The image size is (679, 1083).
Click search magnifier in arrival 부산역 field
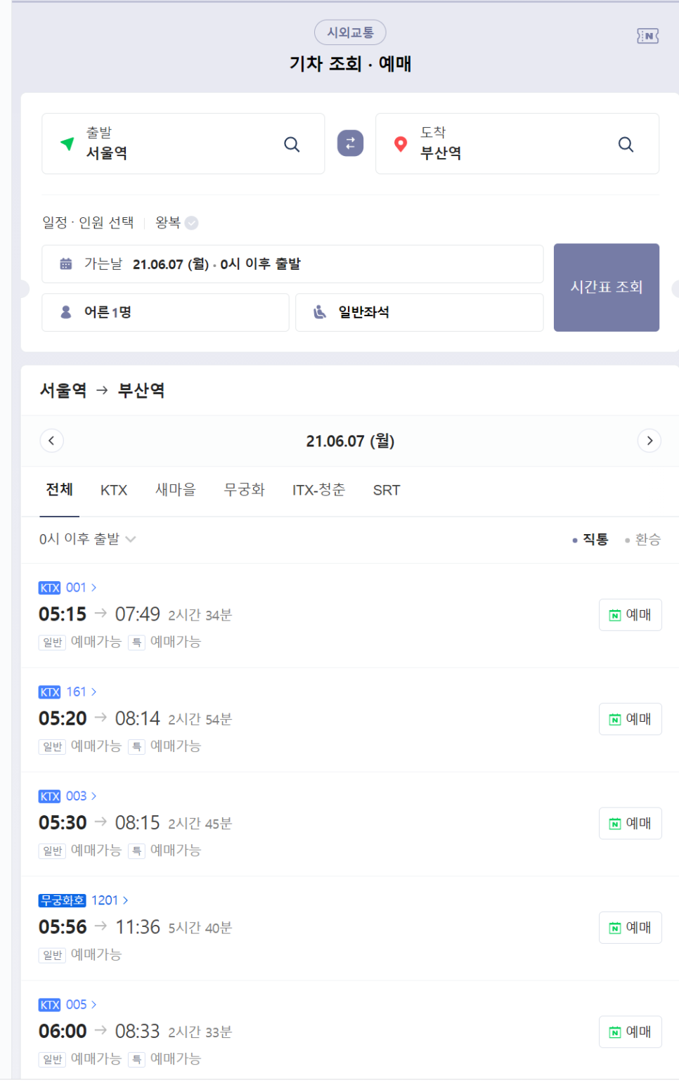click(x=626, y=144)
